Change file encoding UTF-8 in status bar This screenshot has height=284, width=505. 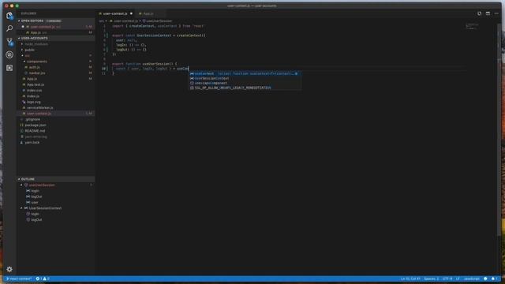tap(447, 278)
